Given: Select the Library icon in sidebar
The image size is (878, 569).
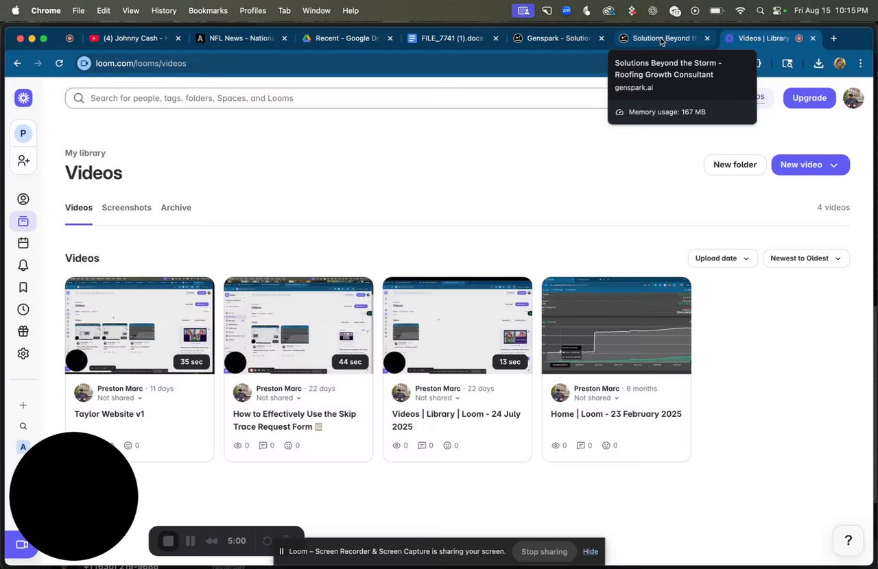Looking at the screenshot, I should [23, 221].
